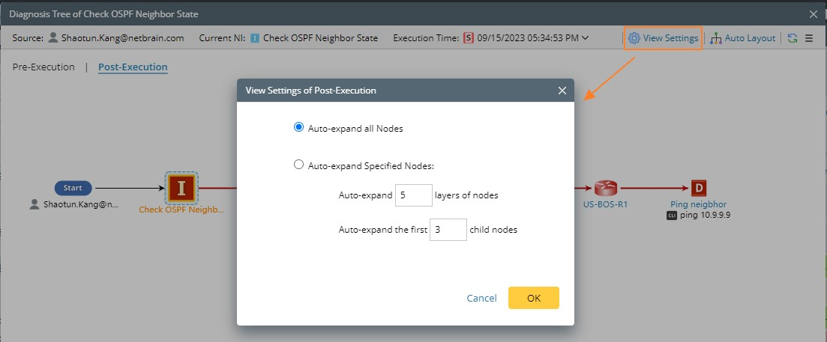Image resolution: width=827 pixels, height=342 pixels.
Task: Switch to the Post-Execution tab
Action: pos(133,67)
